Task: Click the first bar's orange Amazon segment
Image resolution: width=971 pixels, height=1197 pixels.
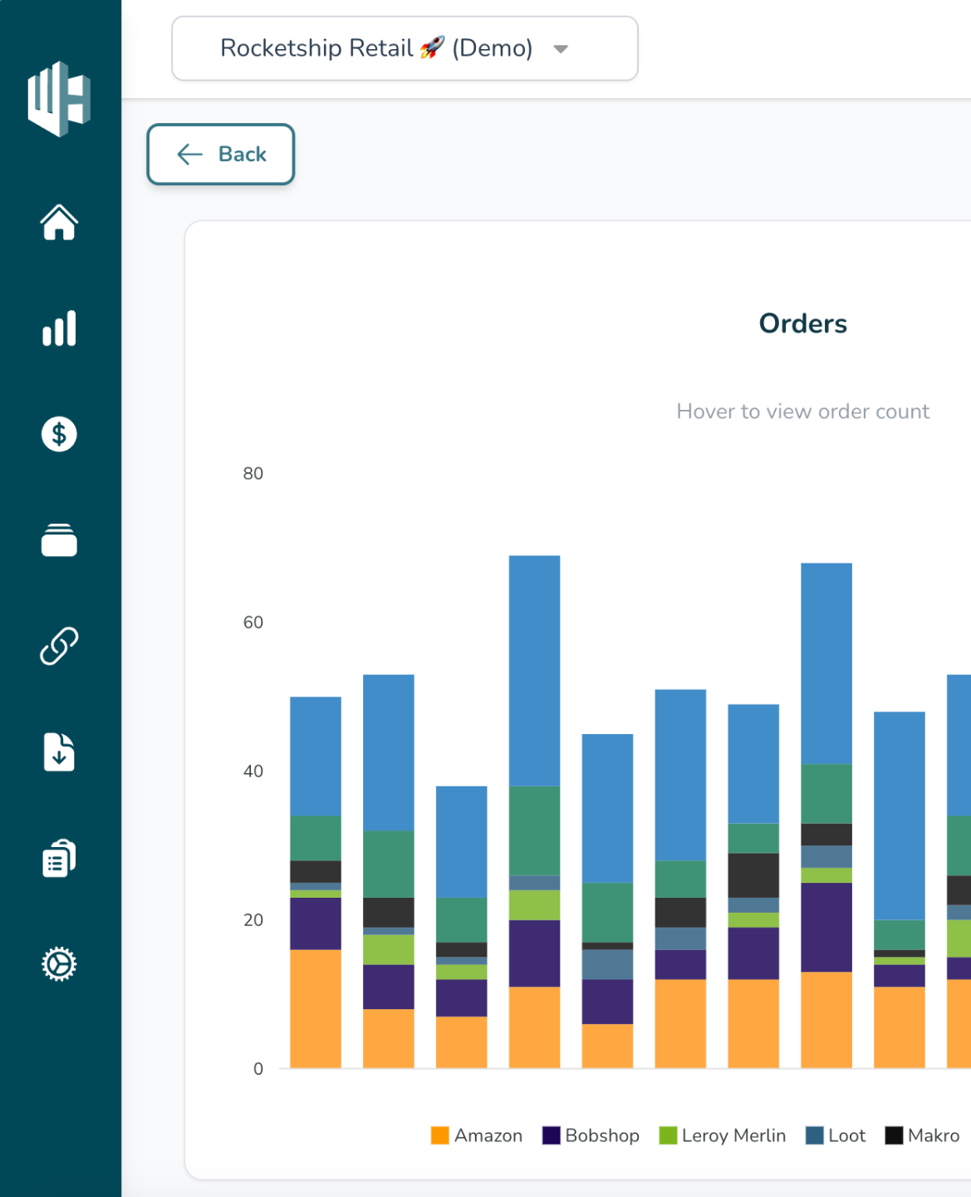Action: (x=315, y=1008)
